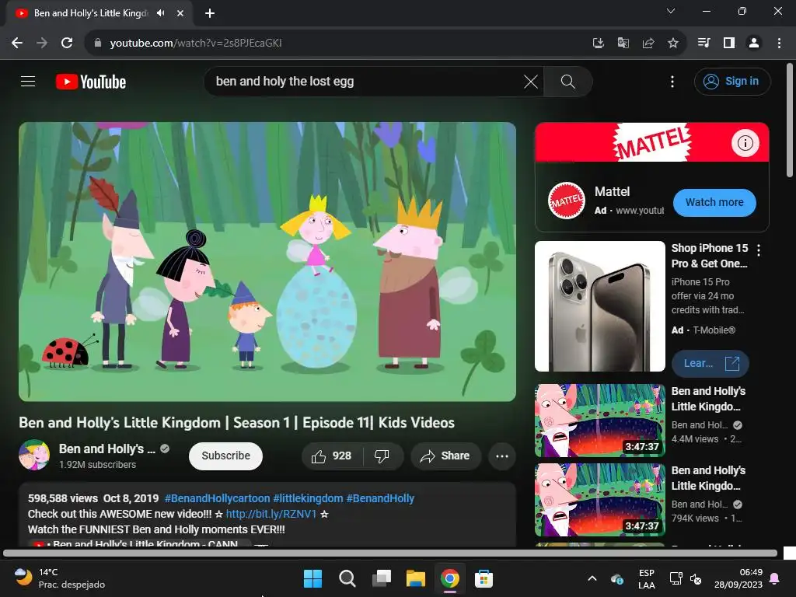Expand the tab search chevron
Screen dimensions: 796x597
(x=671, y=11)
